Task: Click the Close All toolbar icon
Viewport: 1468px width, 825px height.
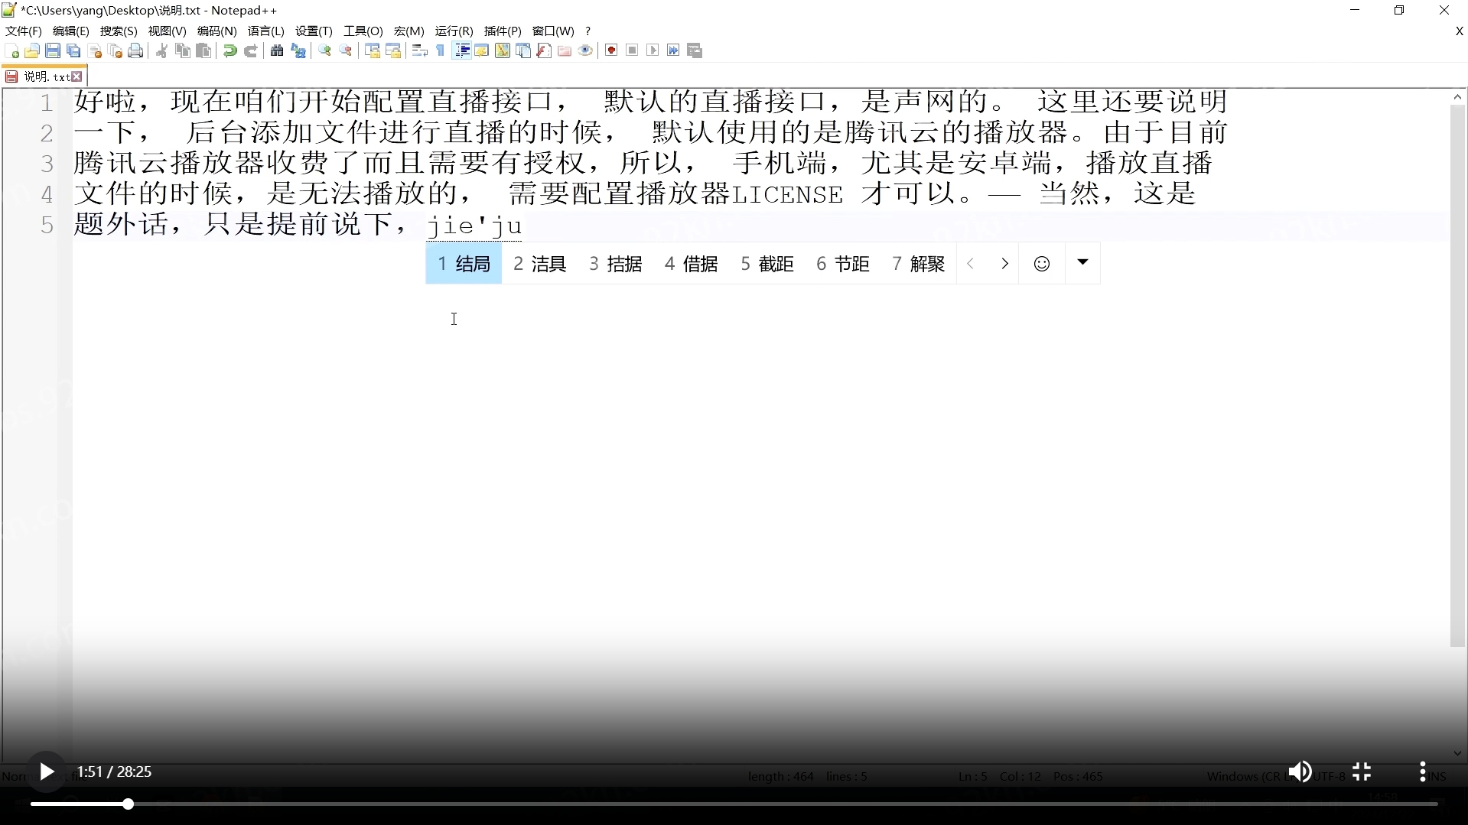Action: tap(116, 50)
